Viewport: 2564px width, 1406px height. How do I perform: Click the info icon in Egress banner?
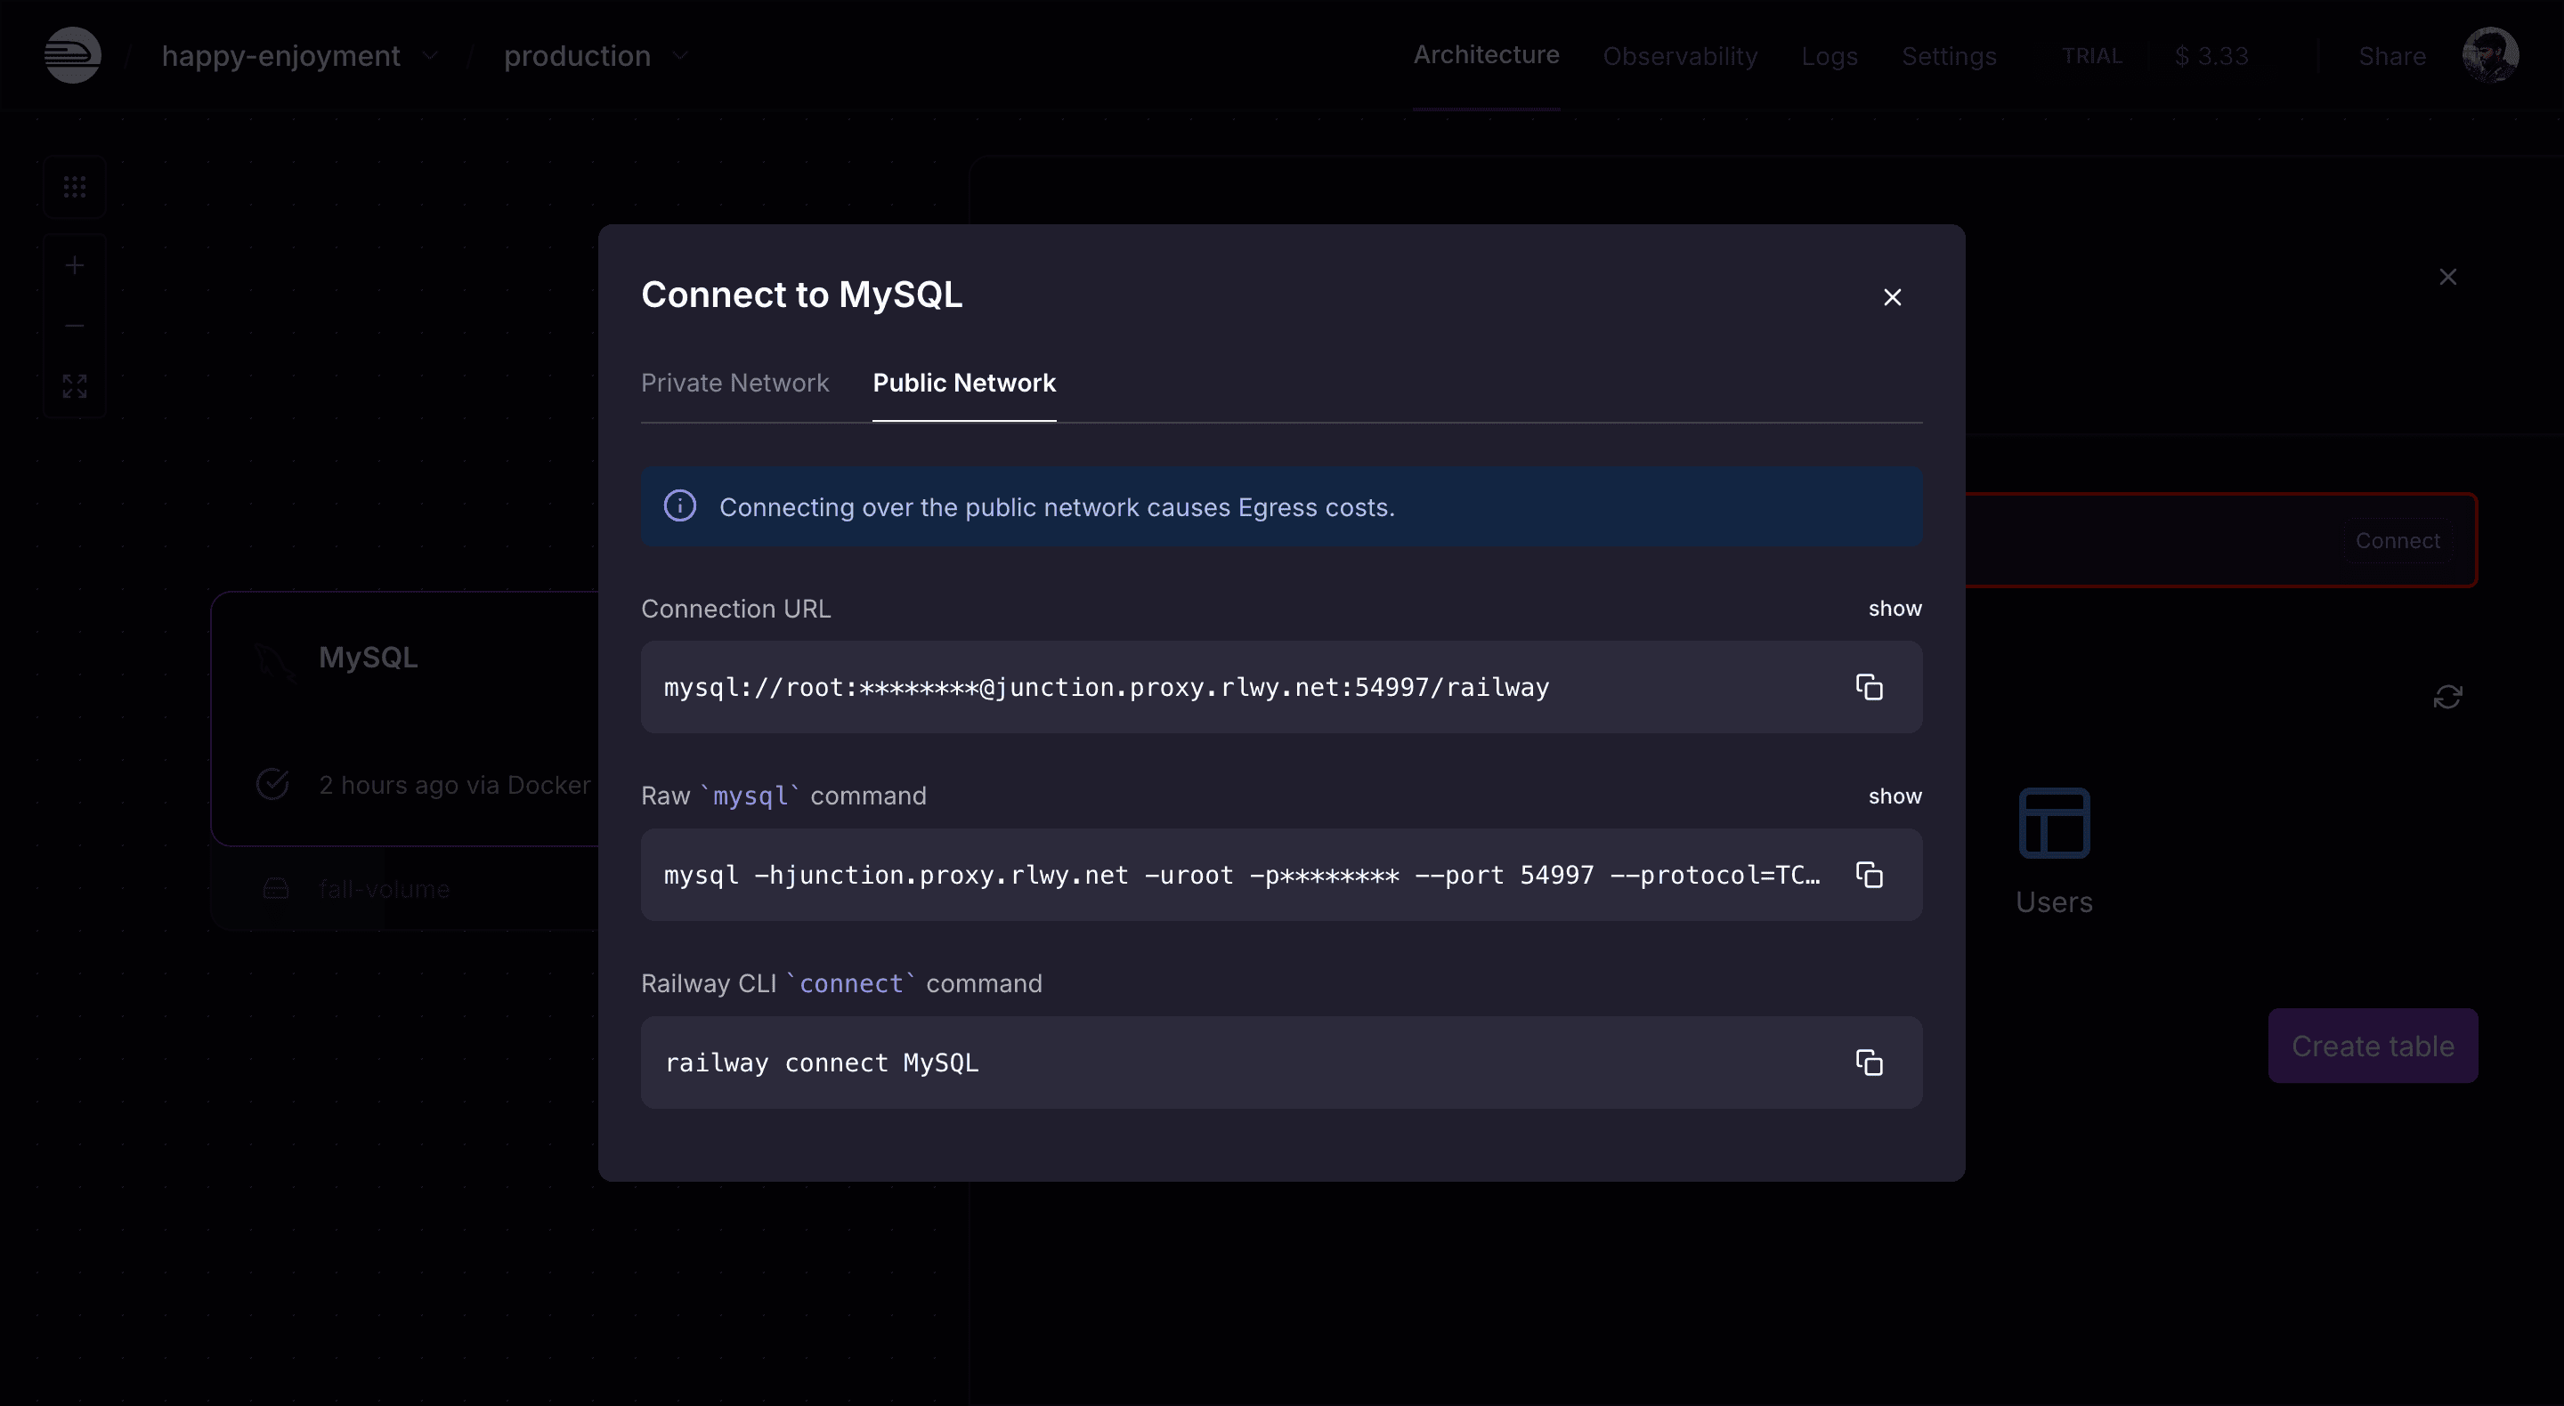680,505
